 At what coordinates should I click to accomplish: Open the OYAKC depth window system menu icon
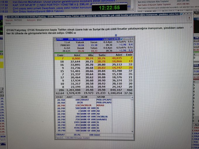(55, 39)
